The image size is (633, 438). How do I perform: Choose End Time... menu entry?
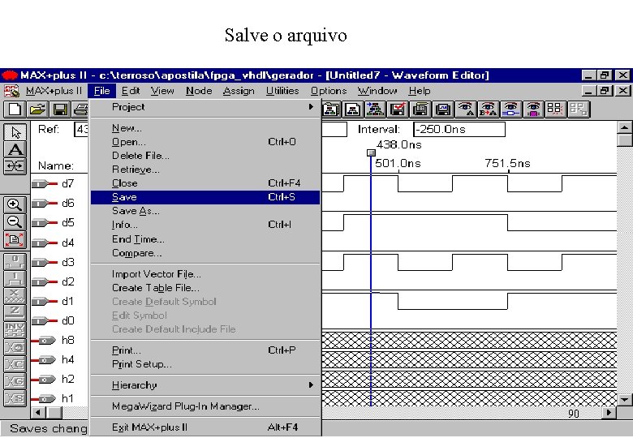click(205, 239)
